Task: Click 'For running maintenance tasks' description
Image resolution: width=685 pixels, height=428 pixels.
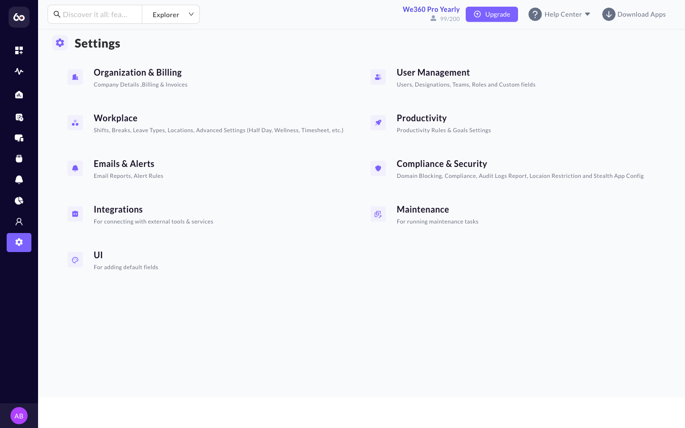Action: click(438, 222)
